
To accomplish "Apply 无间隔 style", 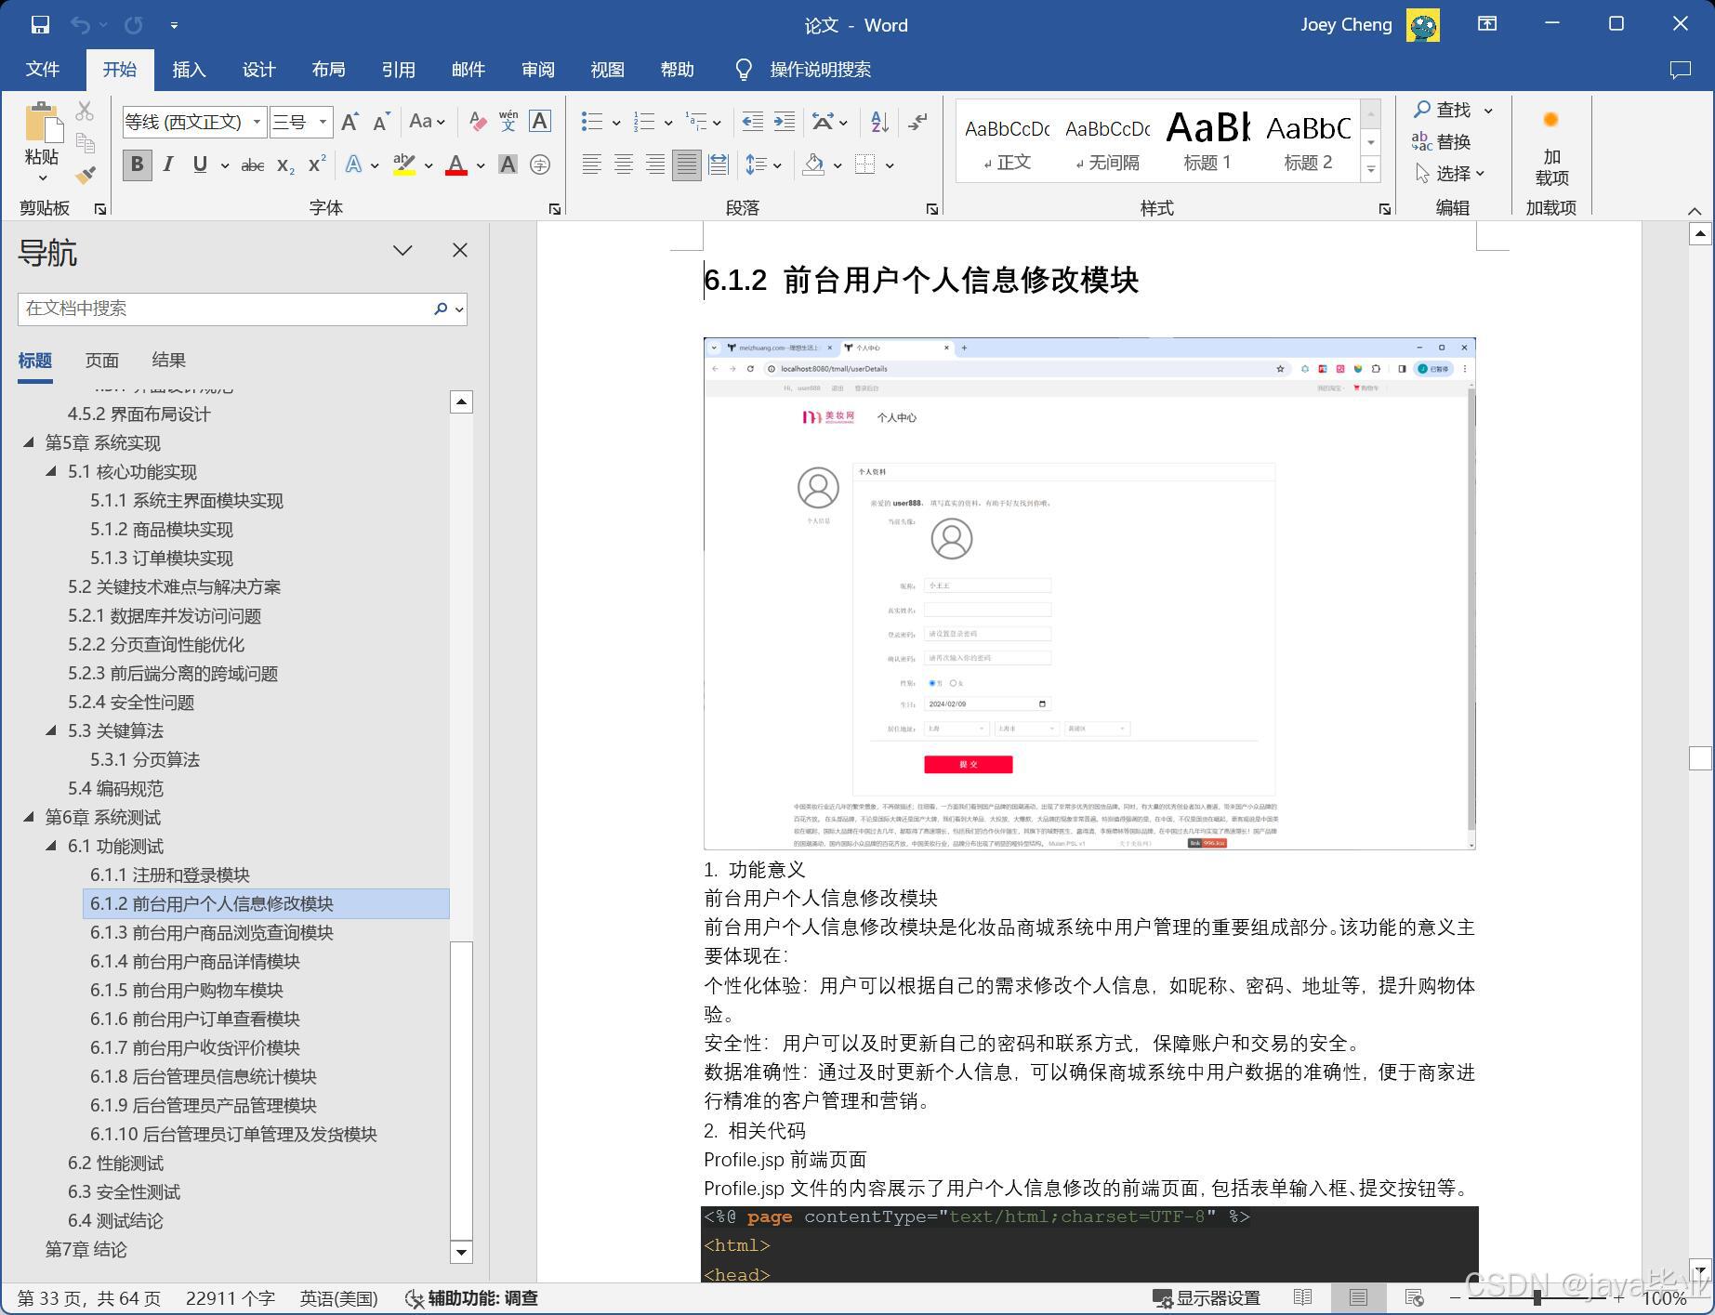I will coord(1107,141).
